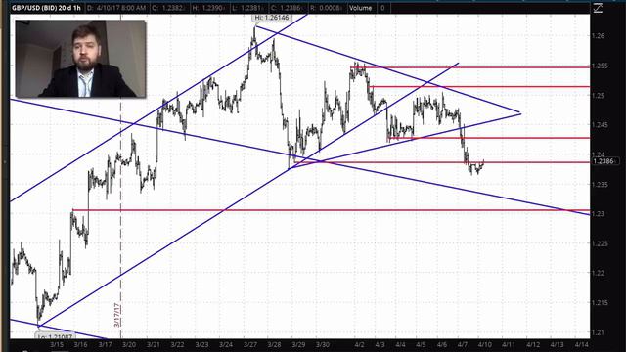626x352 pixels.
Task: Click the 3/22 date on time axis
Action: (x=177, y=344)
